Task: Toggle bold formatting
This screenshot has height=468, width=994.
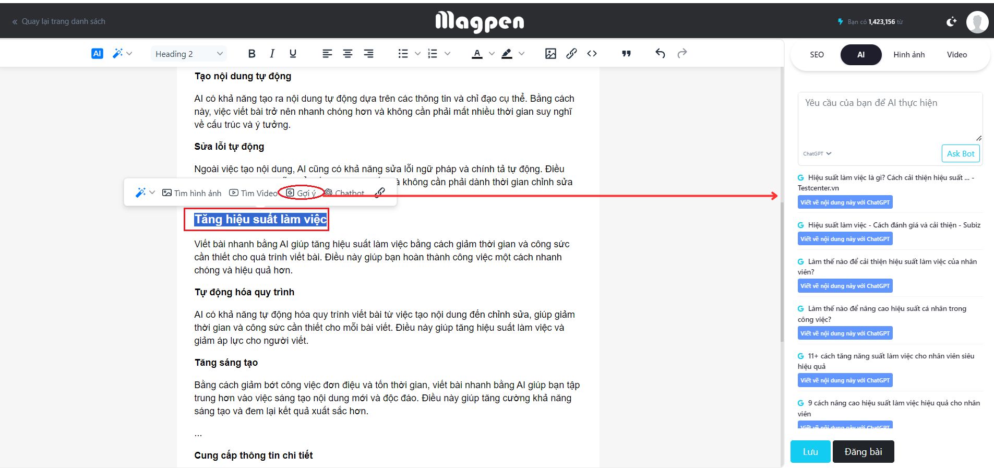Action: tap(252, 53)
